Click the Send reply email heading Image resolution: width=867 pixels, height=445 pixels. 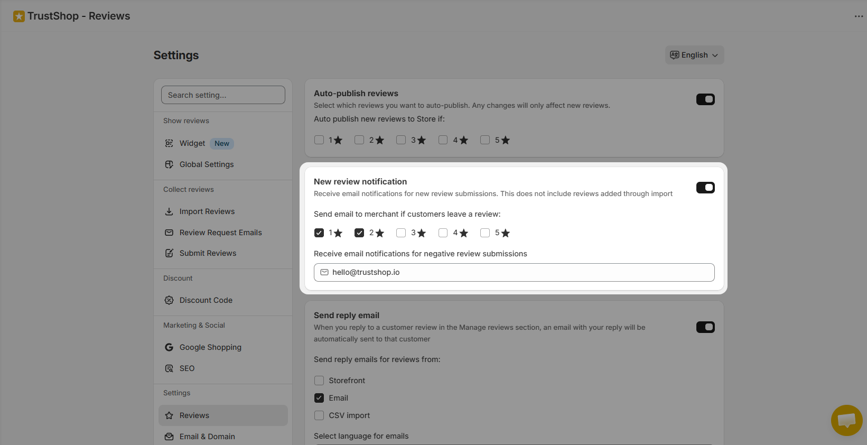(x=347, y=316)
